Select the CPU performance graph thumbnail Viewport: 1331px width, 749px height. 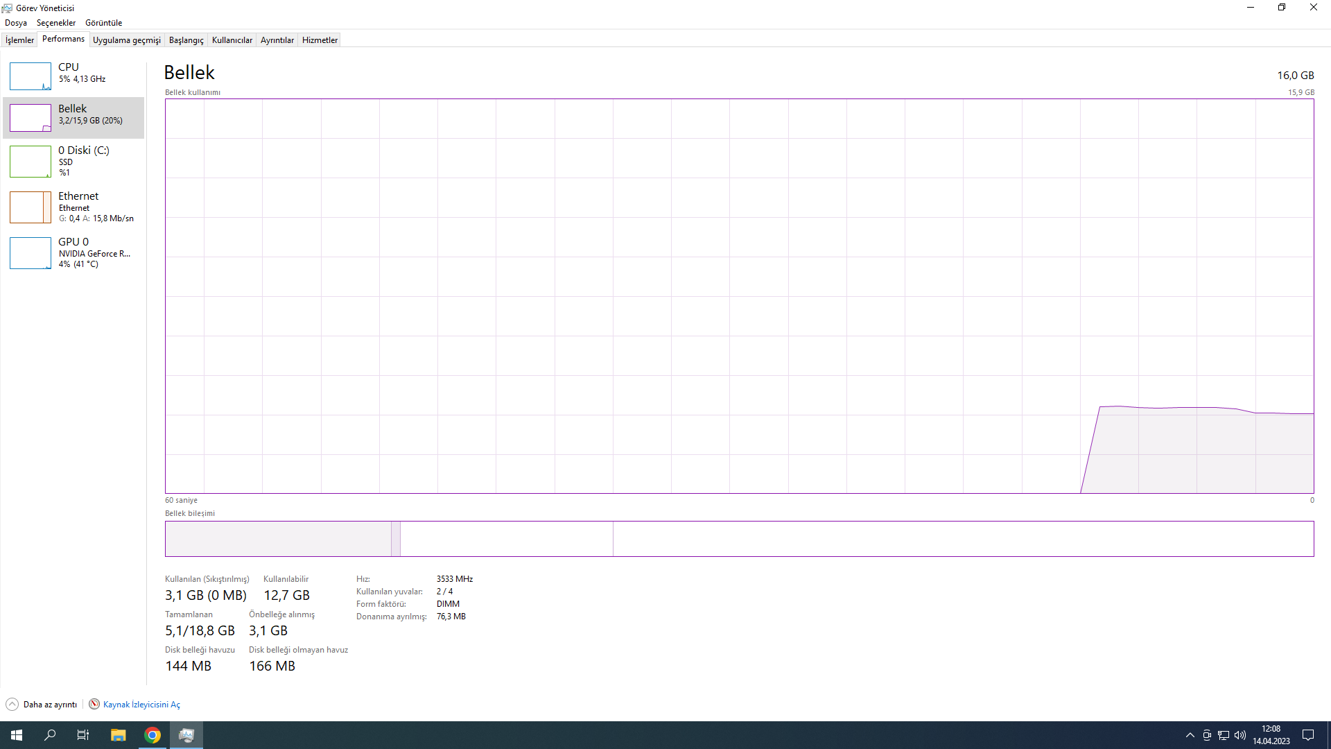(31, 76)
